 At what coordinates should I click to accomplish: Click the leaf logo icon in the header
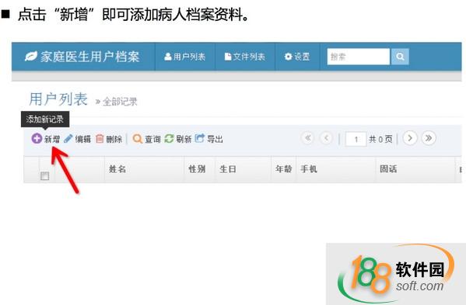31,57
